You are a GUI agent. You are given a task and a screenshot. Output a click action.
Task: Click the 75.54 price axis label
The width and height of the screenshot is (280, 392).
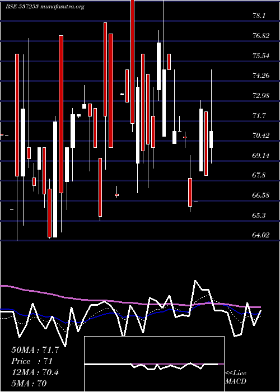tap(261, 56)
